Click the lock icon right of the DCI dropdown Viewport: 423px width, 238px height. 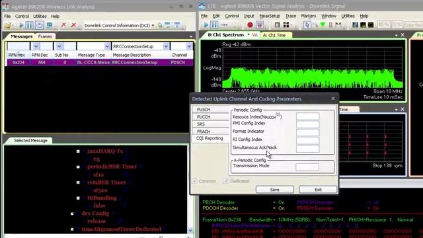click(x=160, y=25)
